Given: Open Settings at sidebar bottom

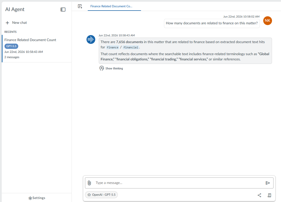Looking at the screenshot, I should click(x=37, y=198).
